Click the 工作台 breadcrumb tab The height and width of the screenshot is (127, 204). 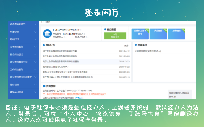(47, 22)
